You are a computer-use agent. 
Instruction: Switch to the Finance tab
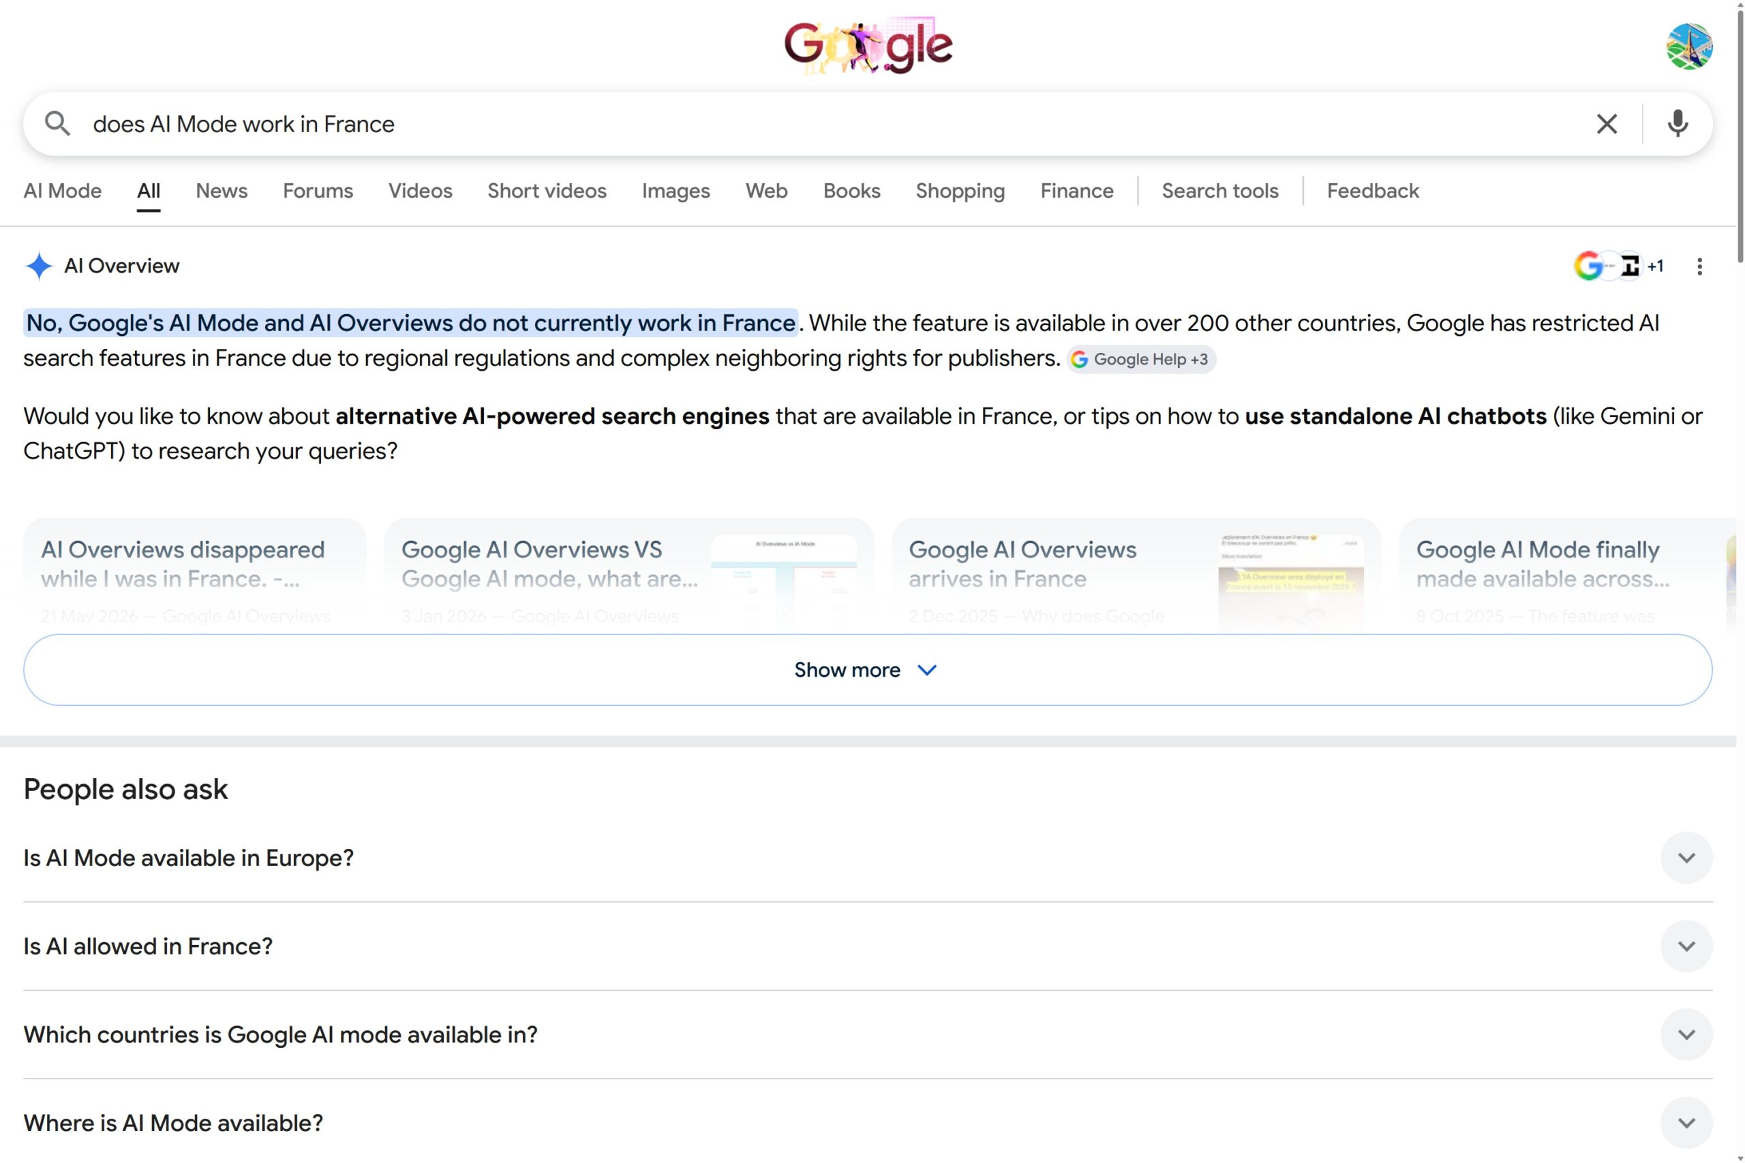pyautogui.click(x=1076, y=191)
